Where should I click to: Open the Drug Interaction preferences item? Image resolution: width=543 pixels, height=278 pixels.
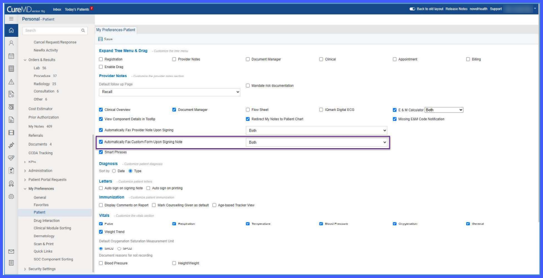coord(46,220)
